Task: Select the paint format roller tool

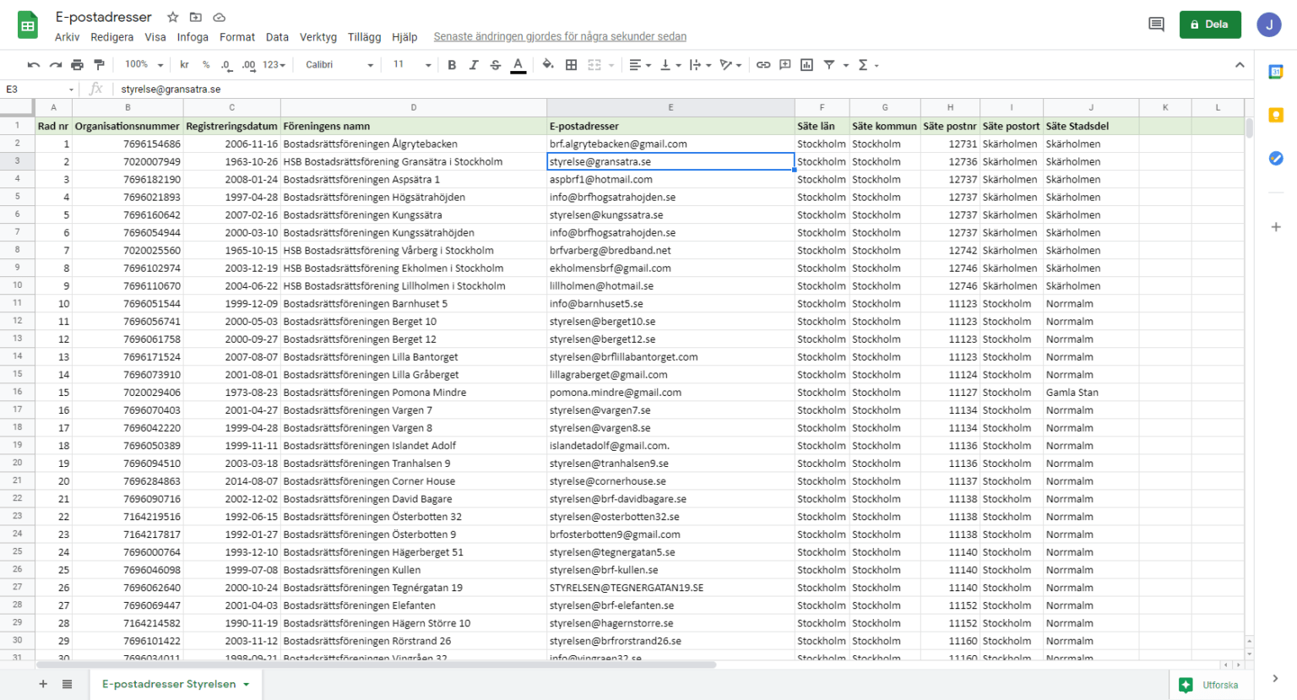Action: [x=100, y=65]
